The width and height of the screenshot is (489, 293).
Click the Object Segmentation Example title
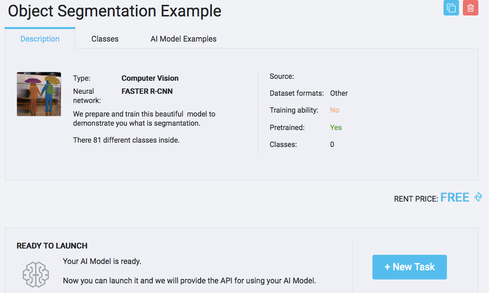[115, 11]
